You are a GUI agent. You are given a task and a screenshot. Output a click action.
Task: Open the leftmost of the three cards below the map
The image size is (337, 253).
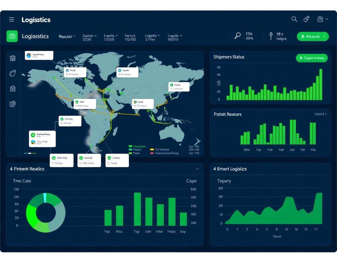coord(62,160)
